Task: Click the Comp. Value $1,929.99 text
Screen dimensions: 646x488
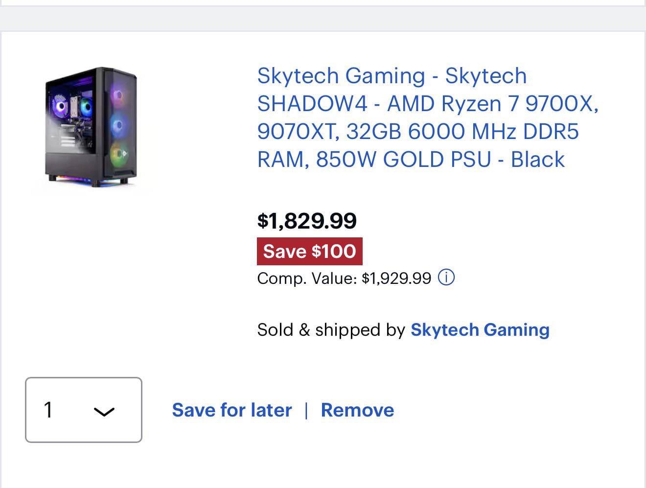Action: pos(344,279)
